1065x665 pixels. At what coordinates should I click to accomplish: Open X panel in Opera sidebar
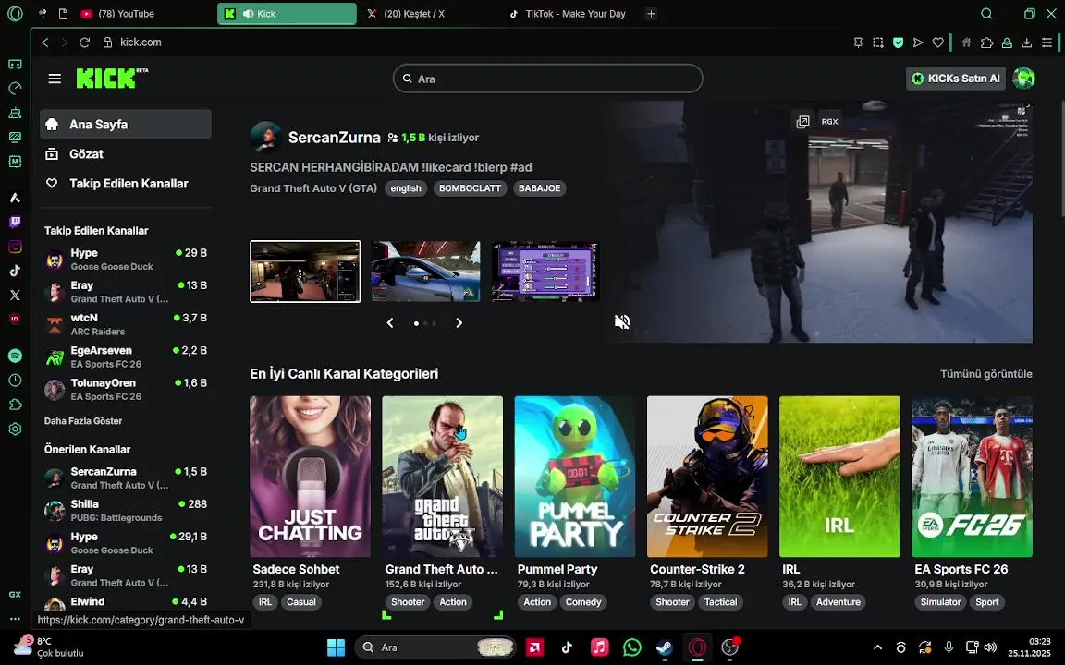pyautogui.click(x=15, y=296)
